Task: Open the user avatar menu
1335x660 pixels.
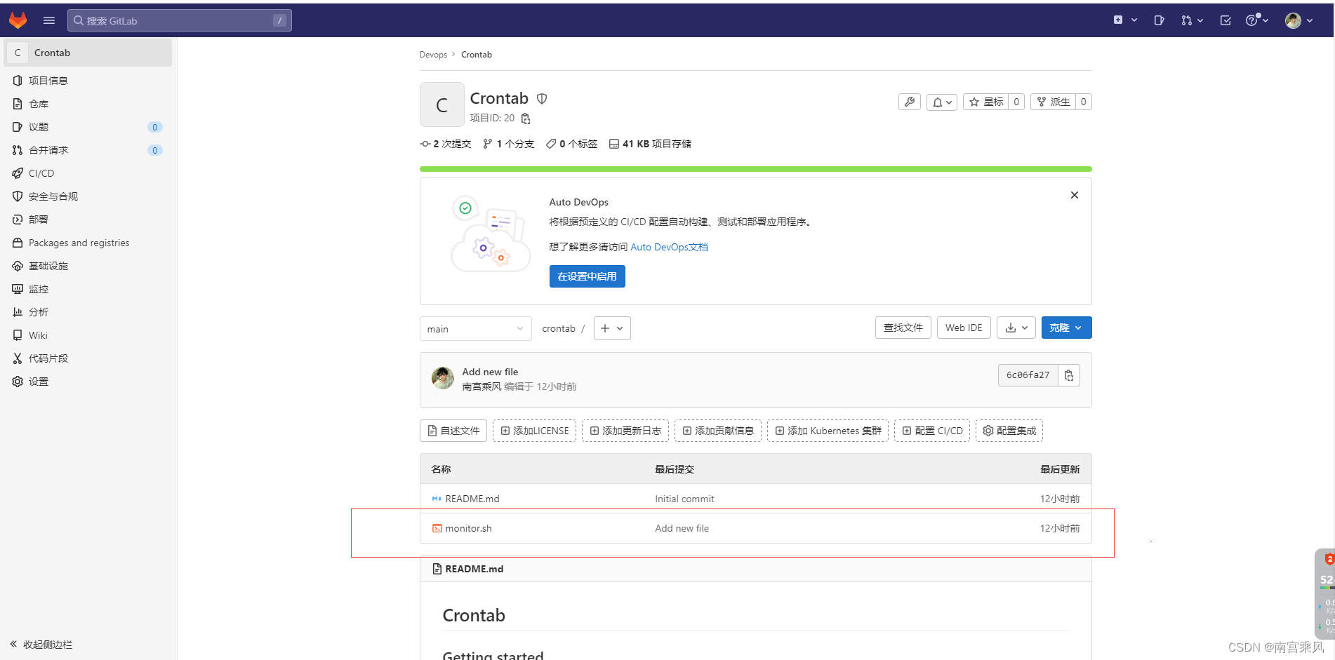Action: [1299, 20]
